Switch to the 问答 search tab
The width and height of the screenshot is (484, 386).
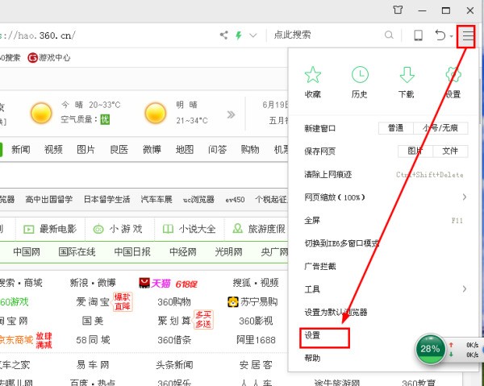click(217, 150)
